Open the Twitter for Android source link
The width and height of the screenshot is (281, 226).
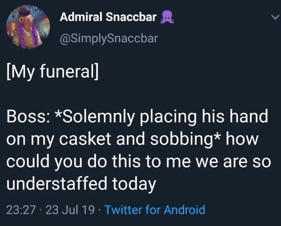coord(155,210)
